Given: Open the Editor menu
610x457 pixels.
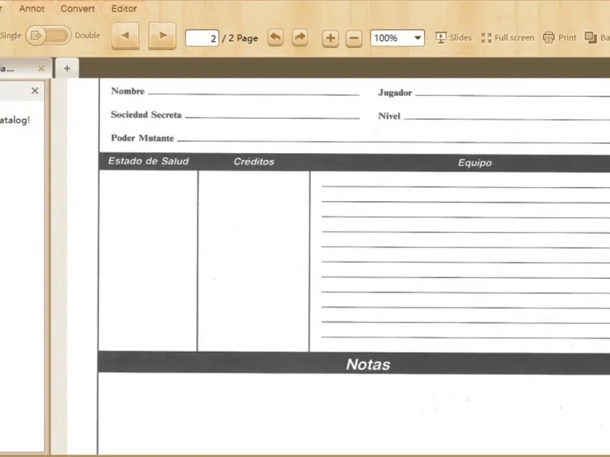Looking at the screenshot, I should pyautogui.click(x=124, y=8).
